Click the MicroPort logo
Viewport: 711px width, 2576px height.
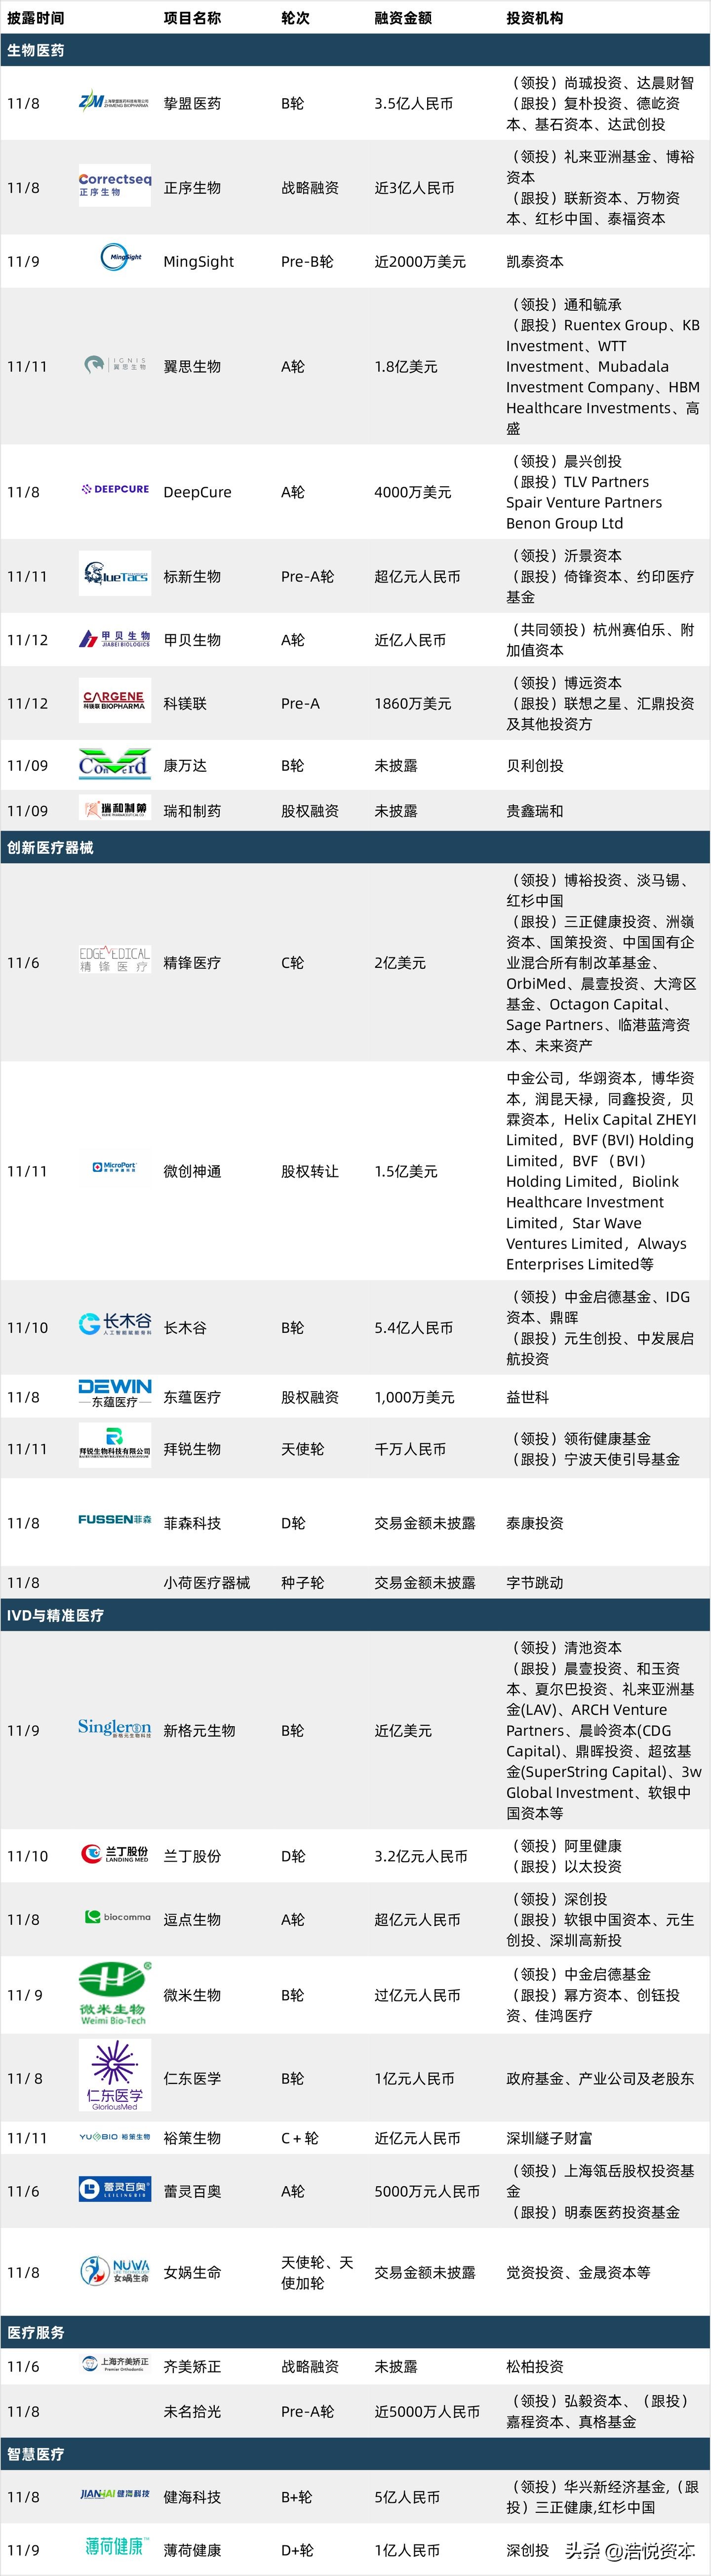pyautogui.click(x=115, y=1167)
